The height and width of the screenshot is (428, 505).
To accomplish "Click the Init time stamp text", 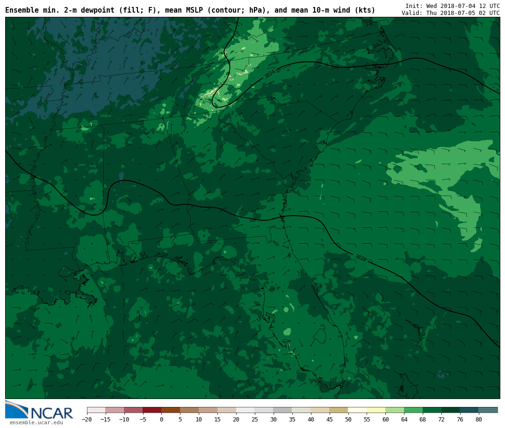I will (452, 6).
